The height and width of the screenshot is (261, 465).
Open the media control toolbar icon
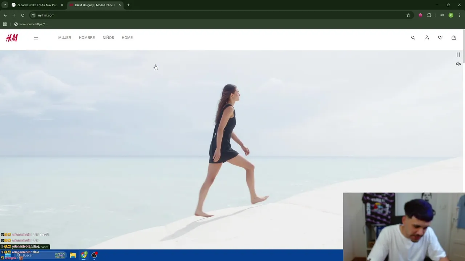pyautogui.click(x=442, y=15)
